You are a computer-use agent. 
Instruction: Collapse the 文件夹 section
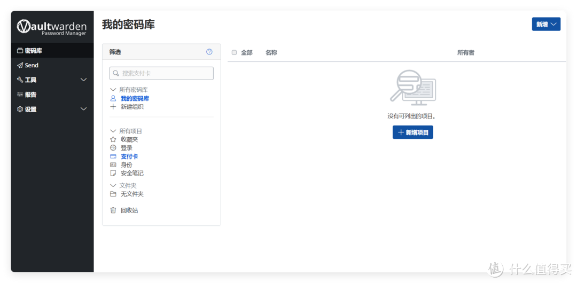coord(113,185)
